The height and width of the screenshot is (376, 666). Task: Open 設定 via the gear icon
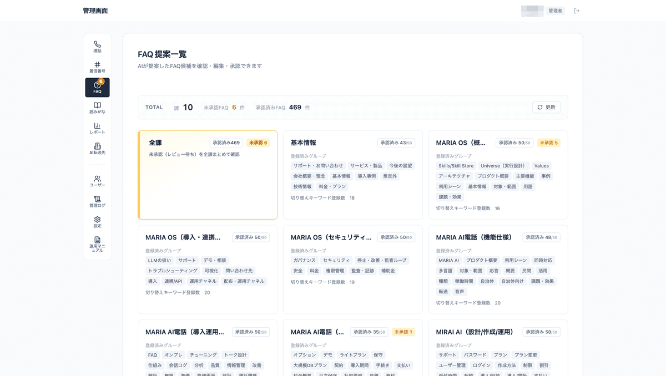coord(97,221)
